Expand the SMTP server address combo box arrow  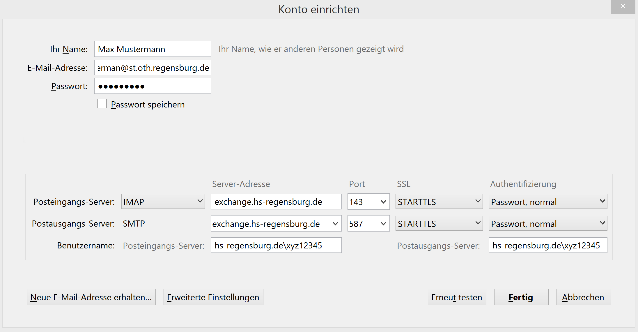335,224
